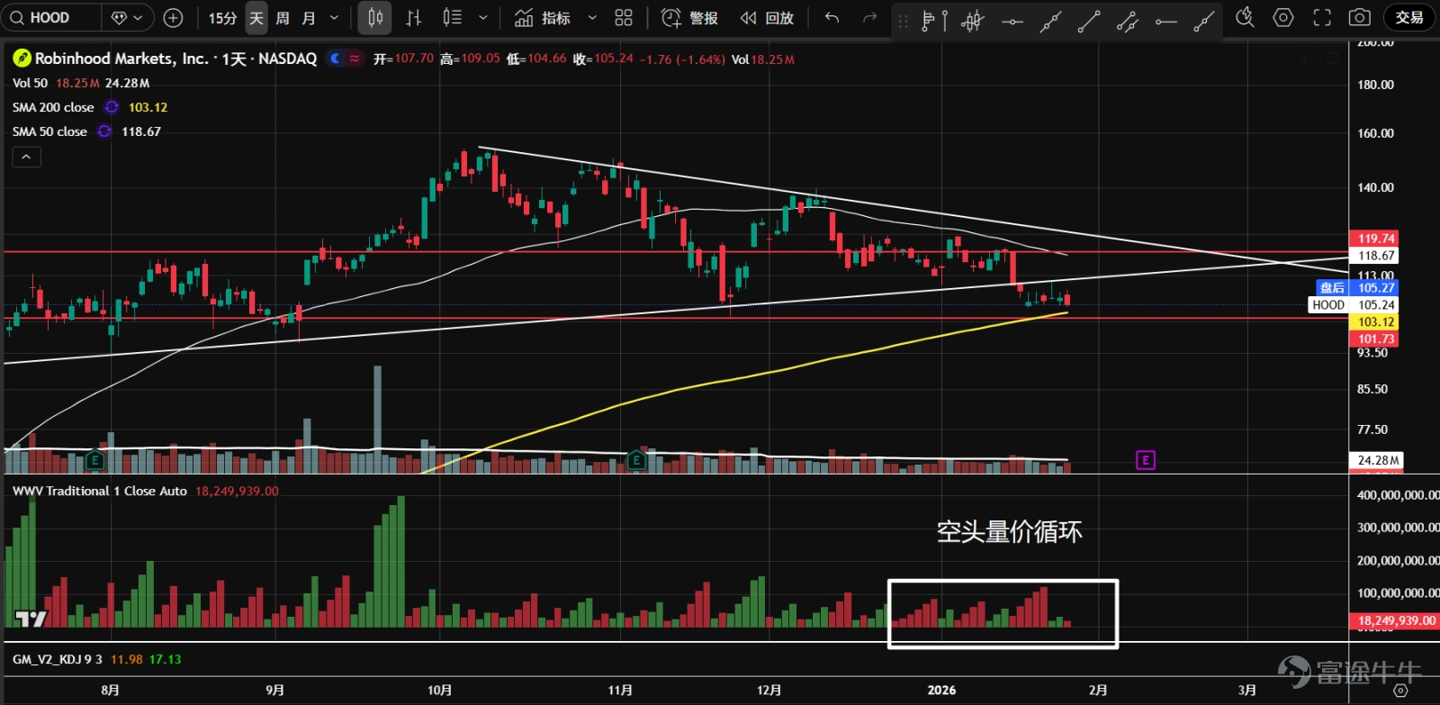Click the SMA 200 purple refresh icon
The height and width of the screenshot is (705, 1440).
coord(112,107)
